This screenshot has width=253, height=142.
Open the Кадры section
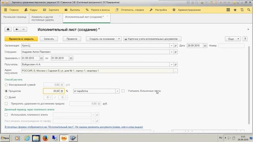tap(31, 10)
